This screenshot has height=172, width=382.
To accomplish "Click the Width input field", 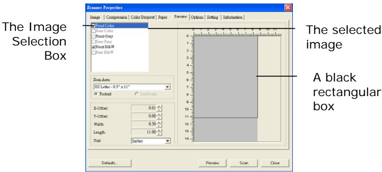I will [144, 124].
